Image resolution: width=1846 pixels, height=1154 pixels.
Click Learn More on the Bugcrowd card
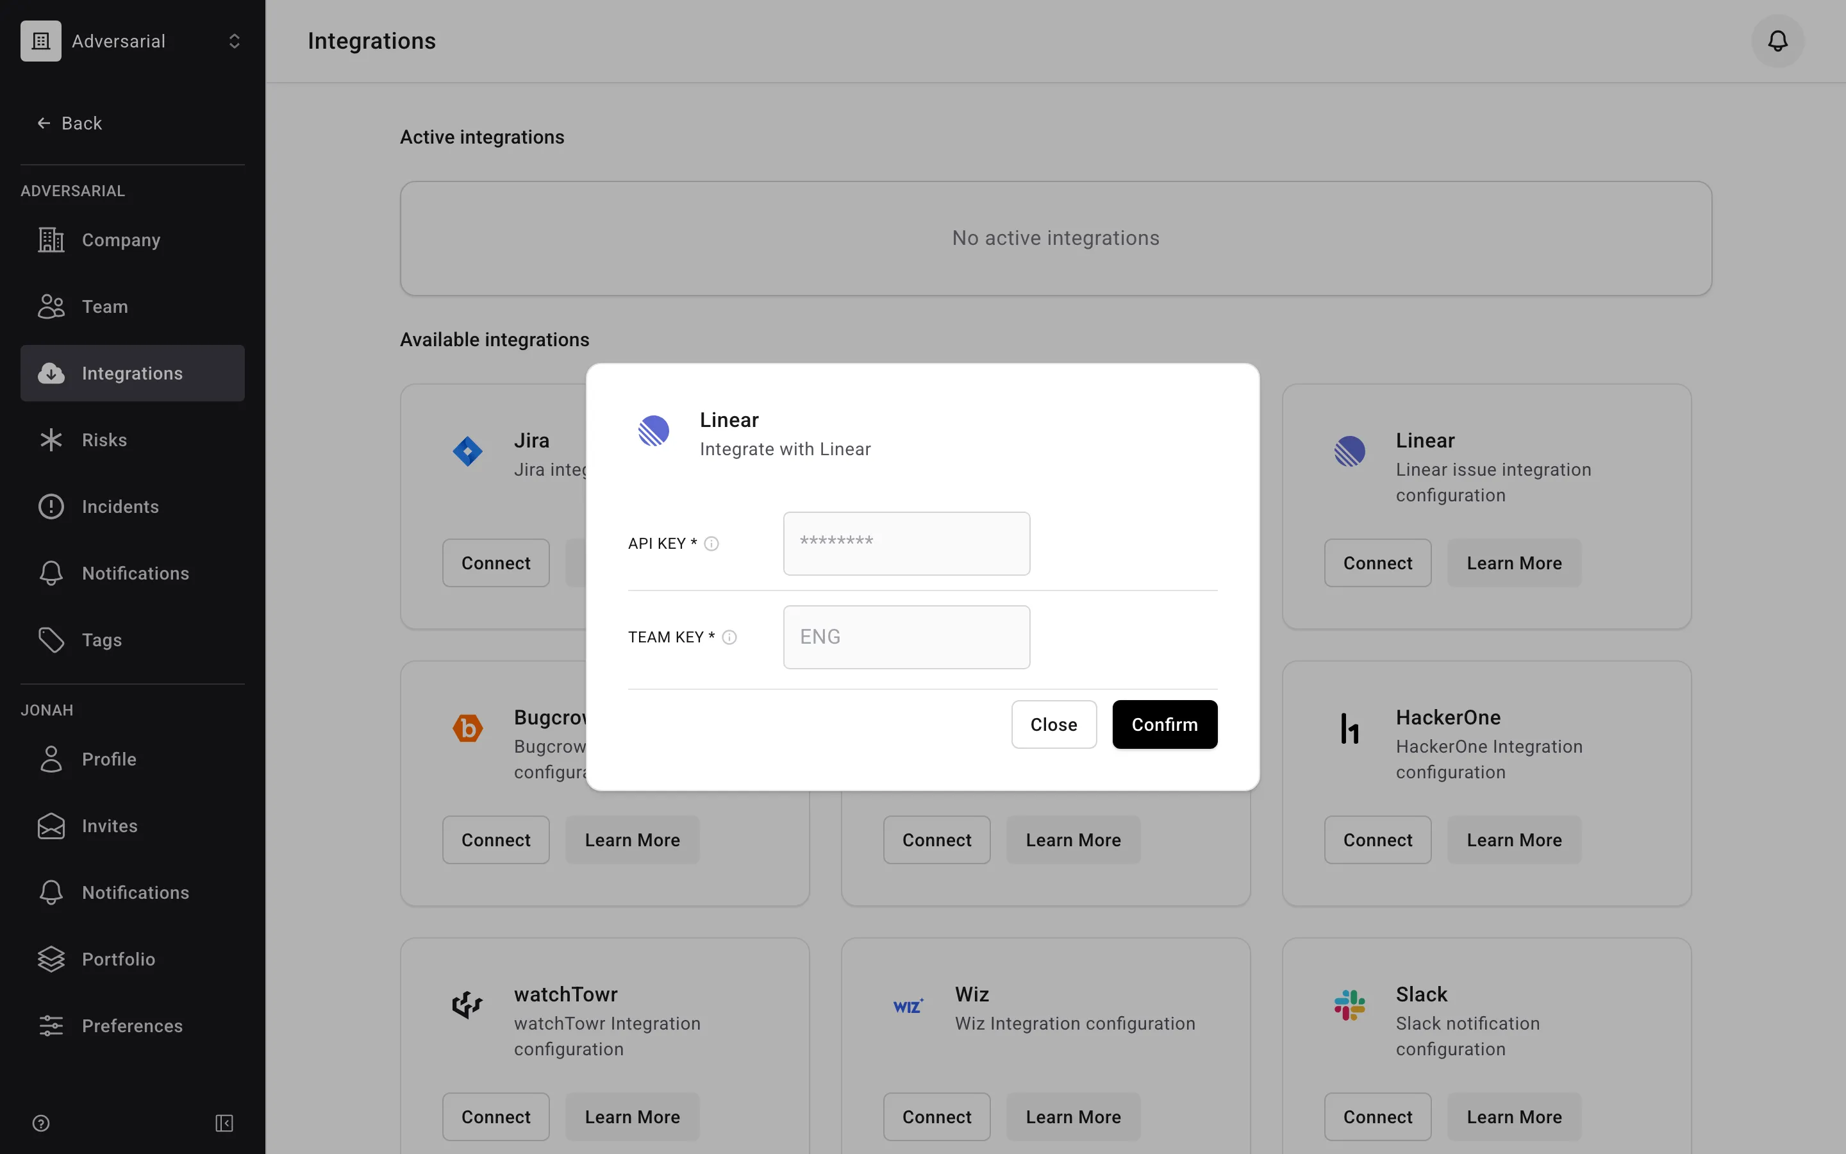tap(633, 840)
